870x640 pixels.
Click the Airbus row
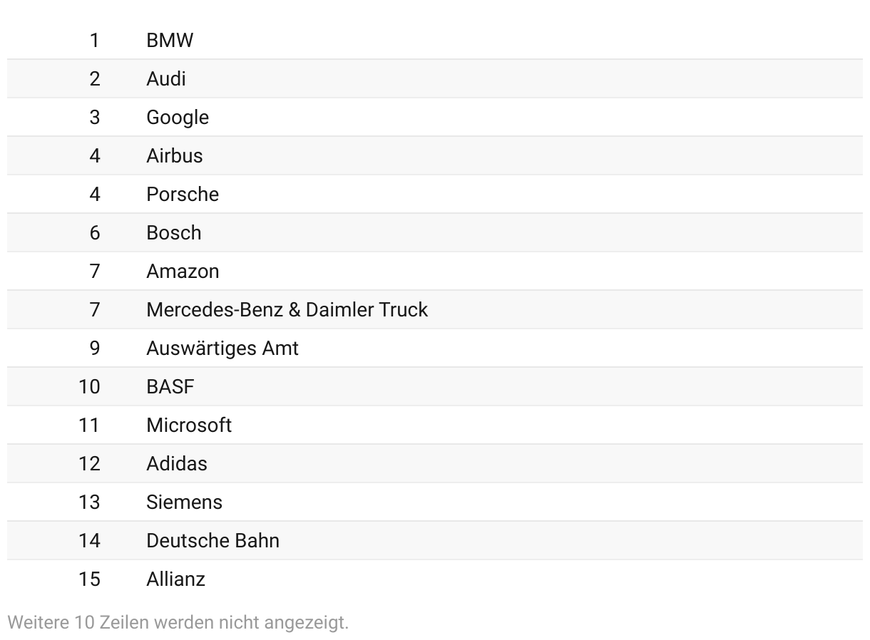(x=434, y=155)
